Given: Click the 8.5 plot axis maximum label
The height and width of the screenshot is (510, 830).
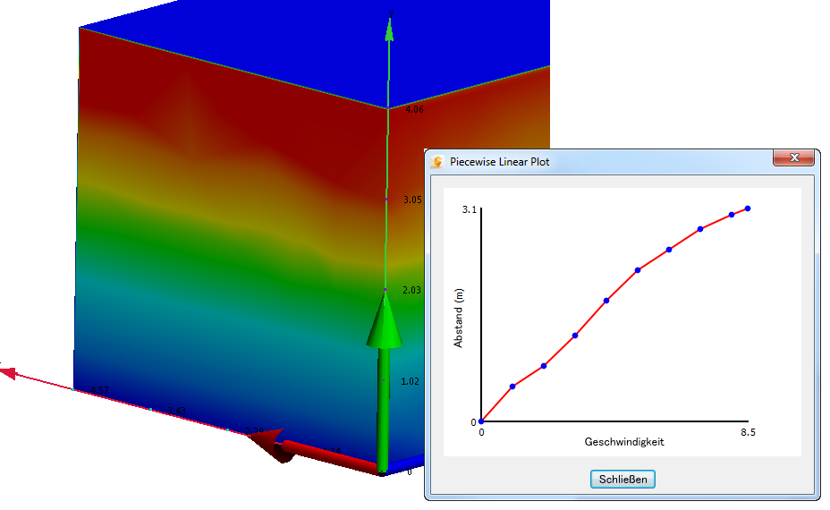Looking at the screenshot, I should [x=748, y=433].
